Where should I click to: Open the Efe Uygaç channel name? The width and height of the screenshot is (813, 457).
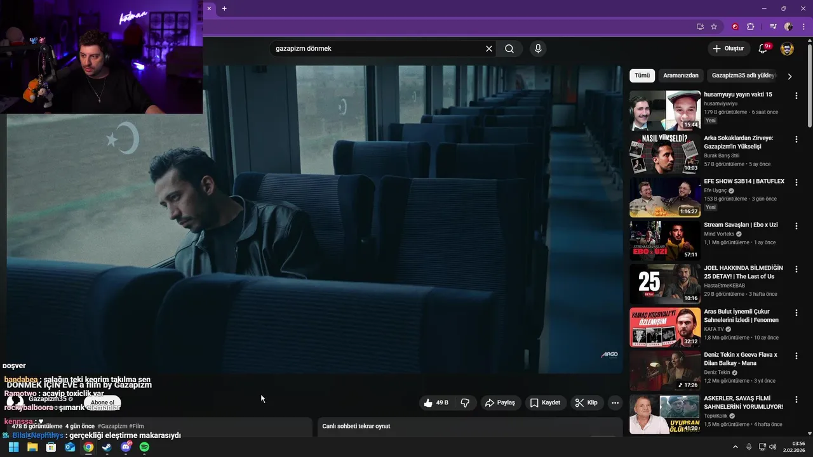[715, 190]
